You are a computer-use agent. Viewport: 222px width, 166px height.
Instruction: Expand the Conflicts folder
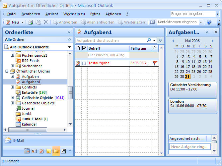point(13,87)
